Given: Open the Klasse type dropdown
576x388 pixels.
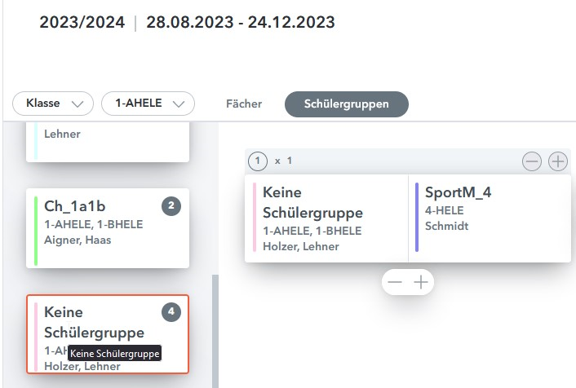Looking at the screenshot, I should (x=53, y=104).
